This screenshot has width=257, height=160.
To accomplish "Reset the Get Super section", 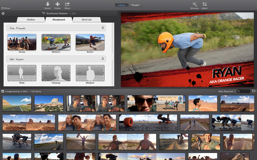I will click(102, 59).
